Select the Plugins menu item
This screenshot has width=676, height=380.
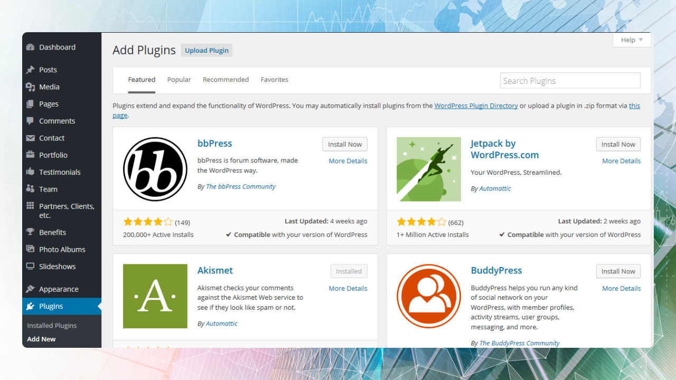(x=62, y=306)
